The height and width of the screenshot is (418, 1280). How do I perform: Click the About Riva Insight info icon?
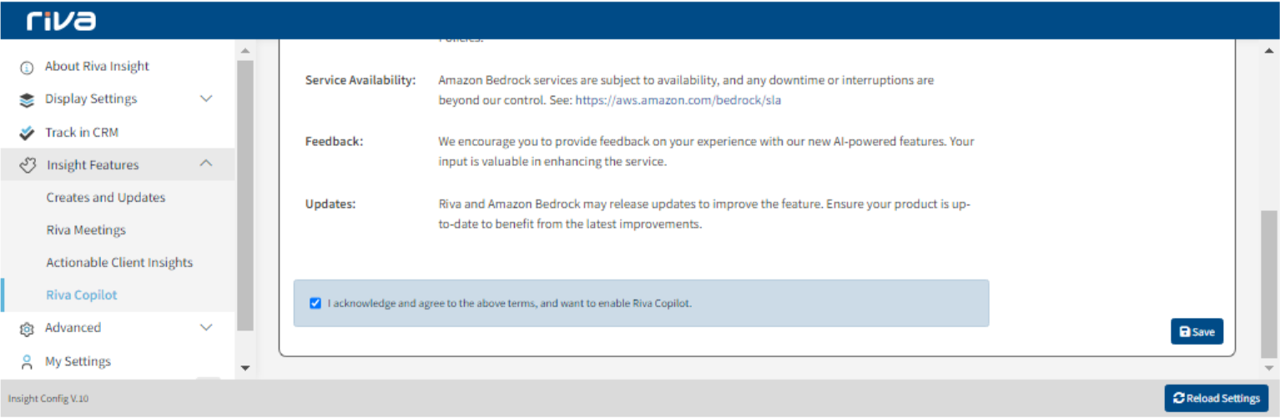tap(27, 68)
